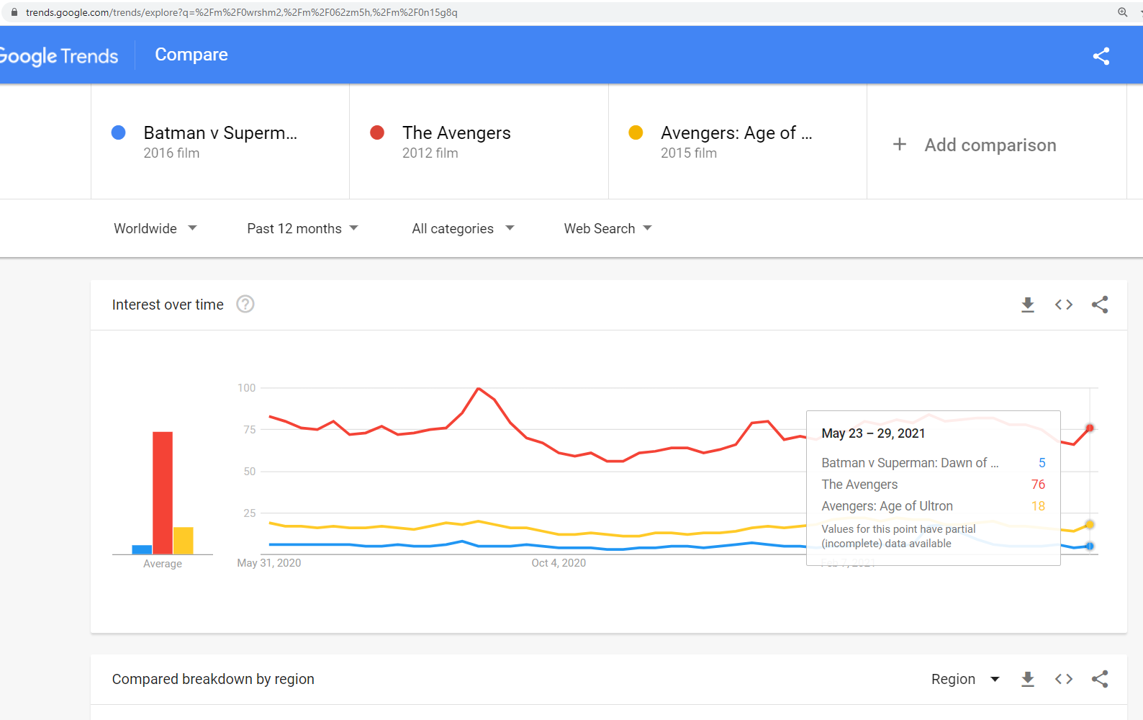Change the Web Search type dropdown
The height and width of the screenshot is (720, 1143).
(607, 228)
